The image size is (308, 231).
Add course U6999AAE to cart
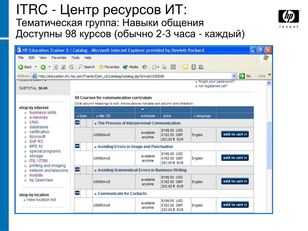[x=235, y=181]
